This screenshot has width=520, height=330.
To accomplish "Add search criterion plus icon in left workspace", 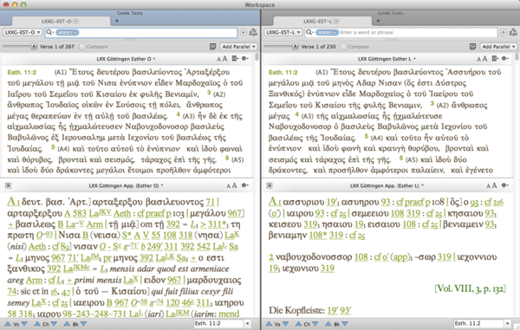I will click(243, 32).
